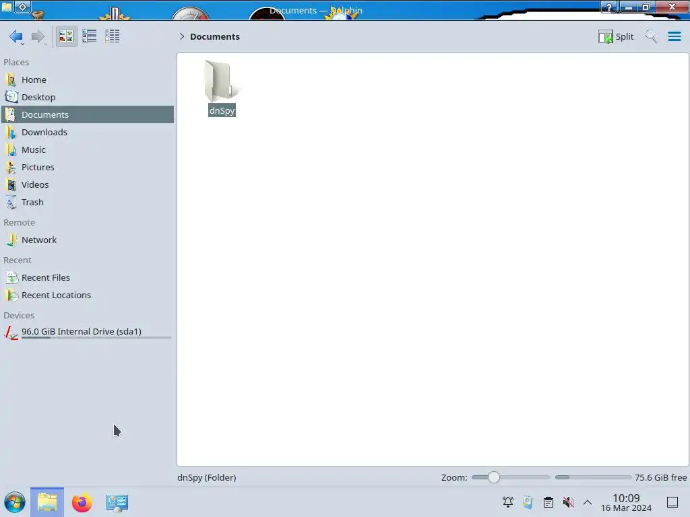Select the 96.0 GiB Internal Drive
Image resolution: width=690 pixels, height=517 pixels.
(88, 333)
